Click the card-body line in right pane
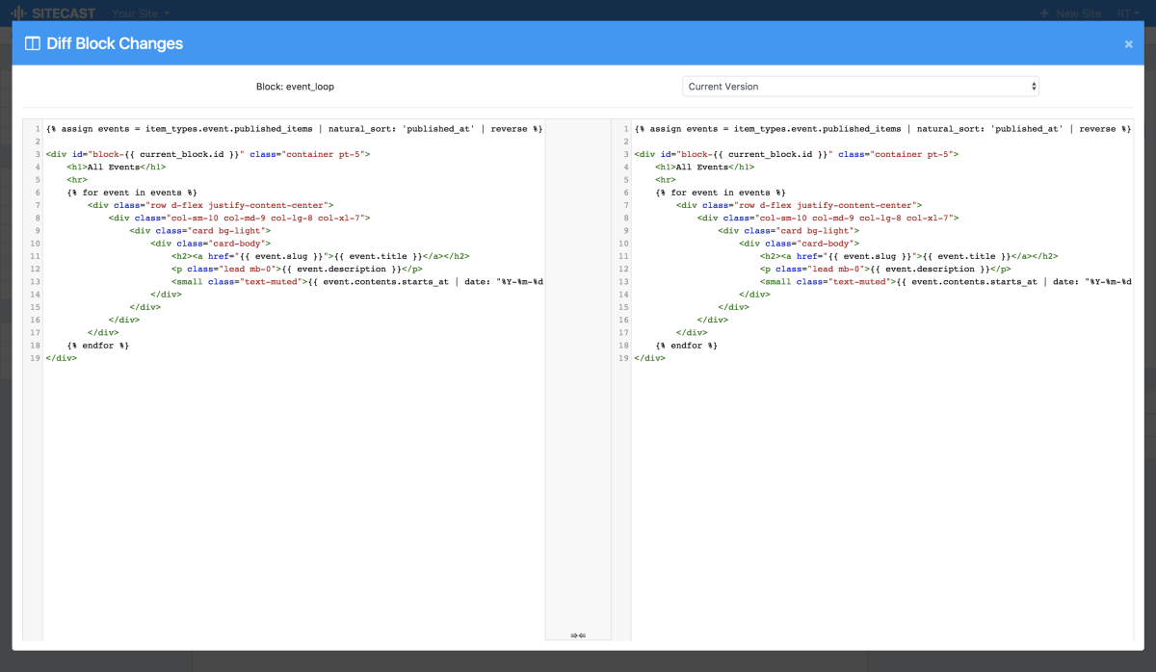 pyautogui.click(x=799, y=244)
